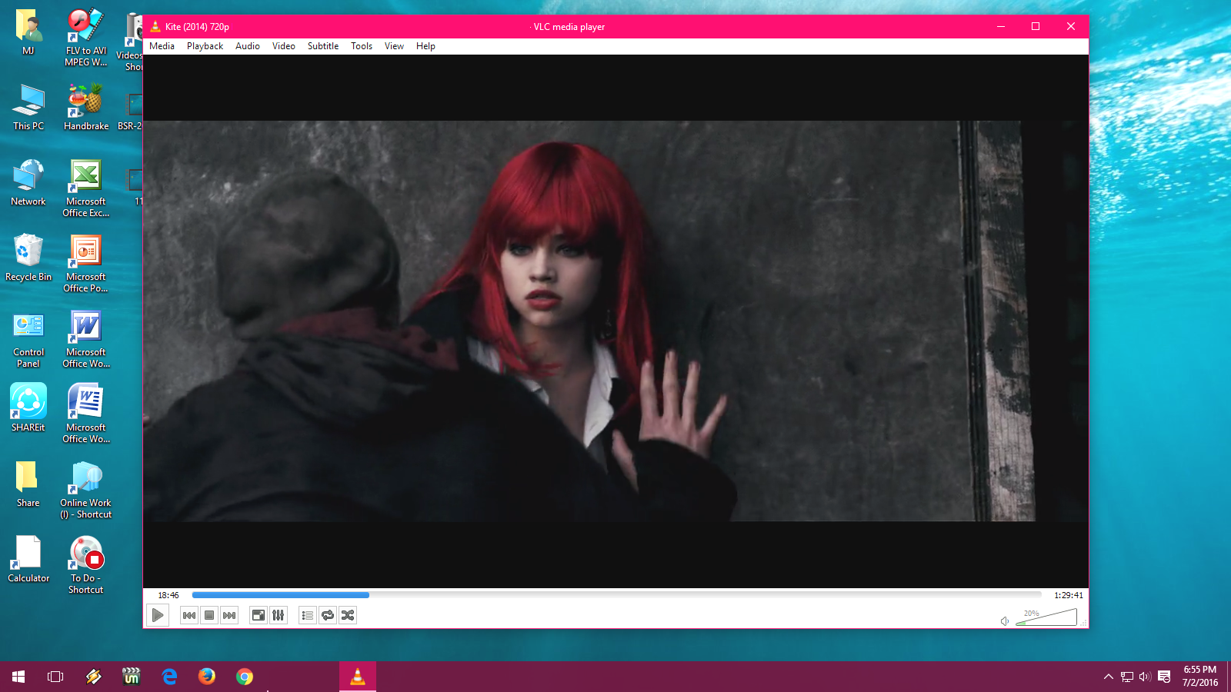Open the Audio menu
The height and width of the screenshot is (692, 1231).
click(247, 46)
